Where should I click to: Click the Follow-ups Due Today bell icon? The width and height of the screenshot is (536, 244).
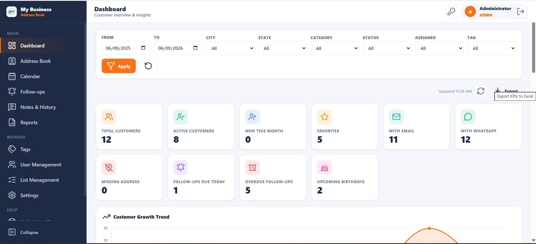point(180,168)
